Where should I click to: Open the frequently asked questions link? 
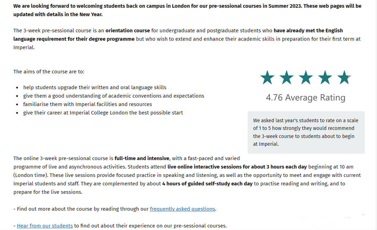click(x=183, y=209)
